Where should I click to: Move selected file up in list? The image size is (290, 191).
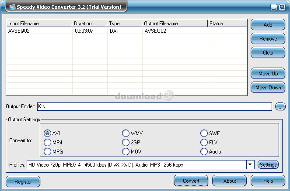click(x=268, y=74)
